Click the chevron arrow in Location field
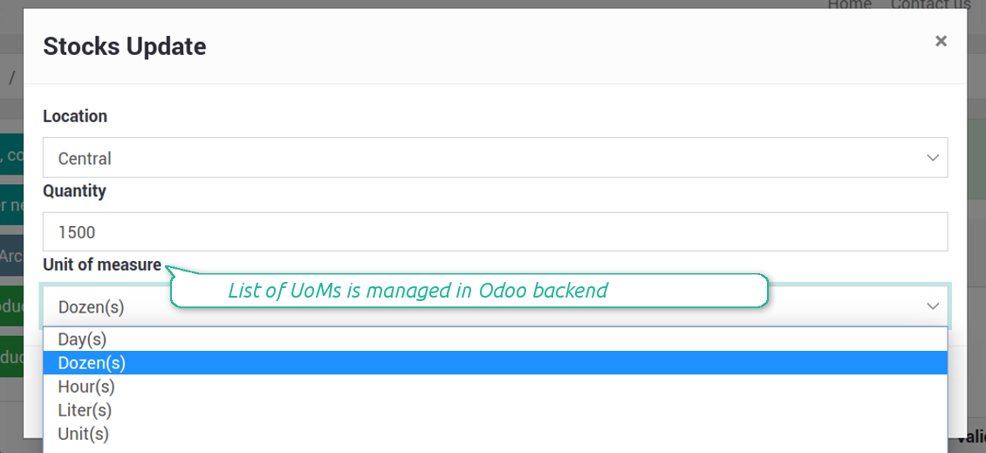986x453 pixels. (x=933, y=158)
